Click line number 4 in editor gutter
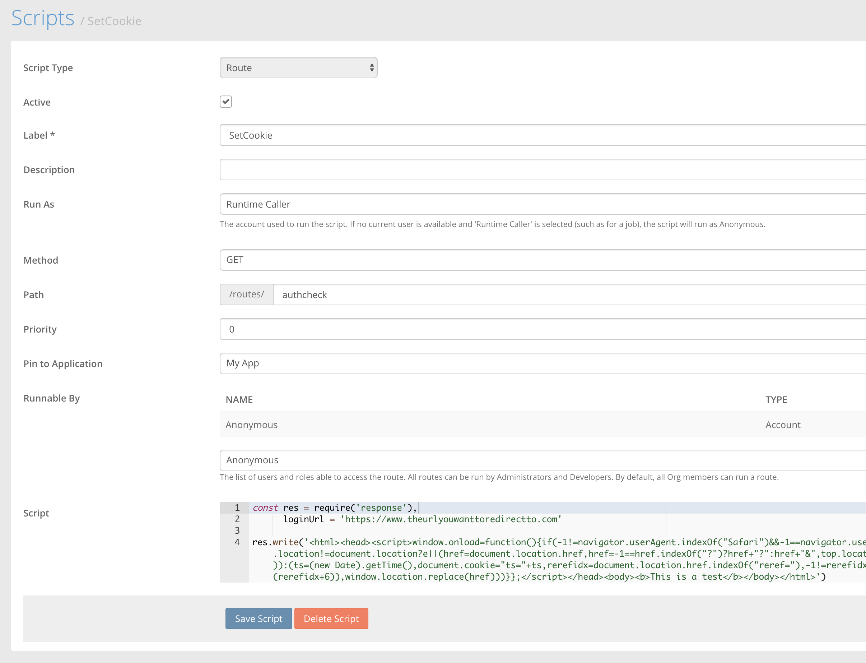The image size is (866, 663). (x=237, y=542)
